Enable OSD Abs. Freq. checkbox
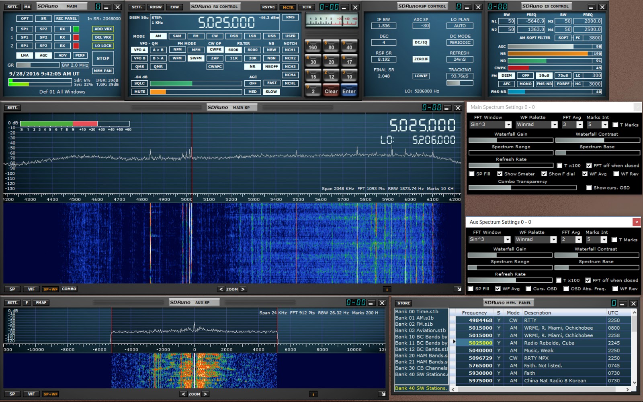 click(566, 289)
